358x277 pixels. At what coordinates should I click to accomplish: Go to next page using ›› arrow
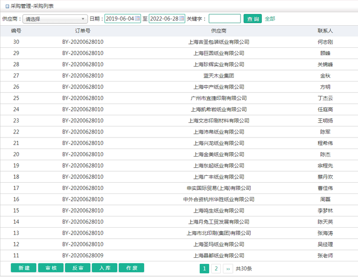click(227, 268)
